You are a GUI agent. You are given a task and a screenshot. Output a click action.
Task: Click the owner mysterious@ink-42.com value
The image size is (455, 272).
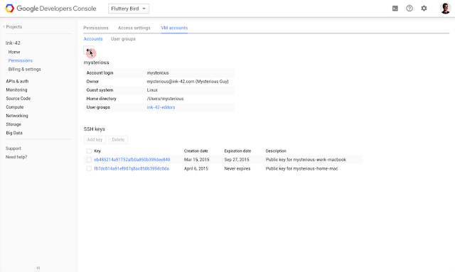pyautogui.click(x=188, y=82)
